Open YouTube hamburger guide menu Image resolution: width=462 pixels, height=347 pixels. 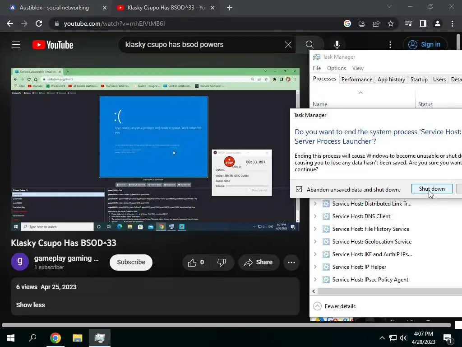click(16, 45)
